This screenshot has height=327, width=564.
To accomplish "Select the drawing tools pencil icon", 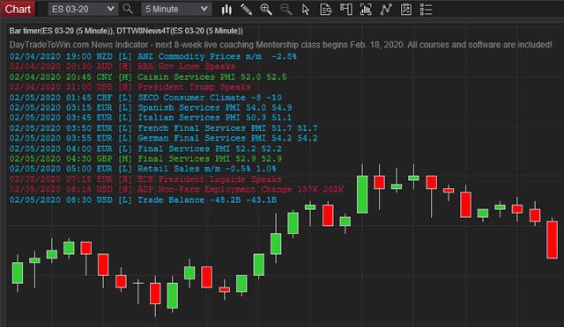I will (x=247, y=10).
